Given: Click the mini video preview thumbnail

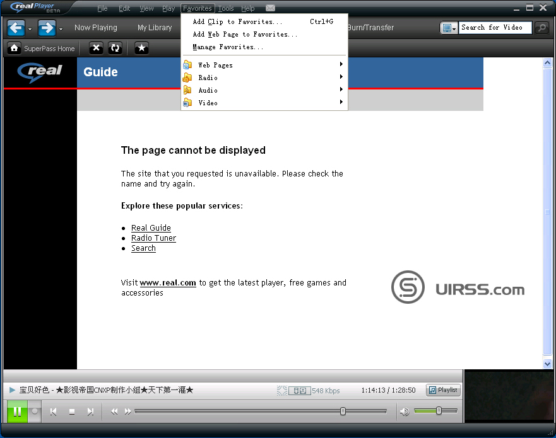Looking at the screenshot, I should pos(509,396).
